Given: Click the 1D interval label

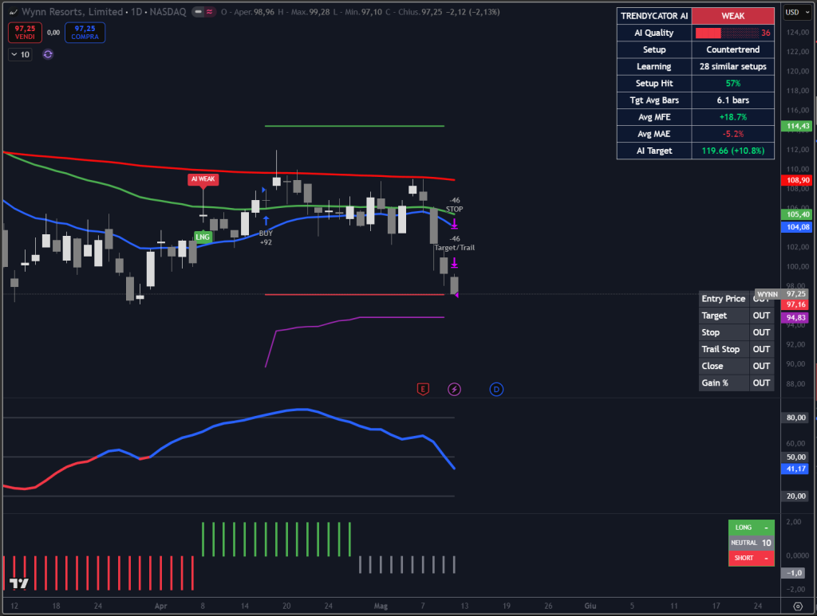Looking at the screenshot, I should 136,11.
